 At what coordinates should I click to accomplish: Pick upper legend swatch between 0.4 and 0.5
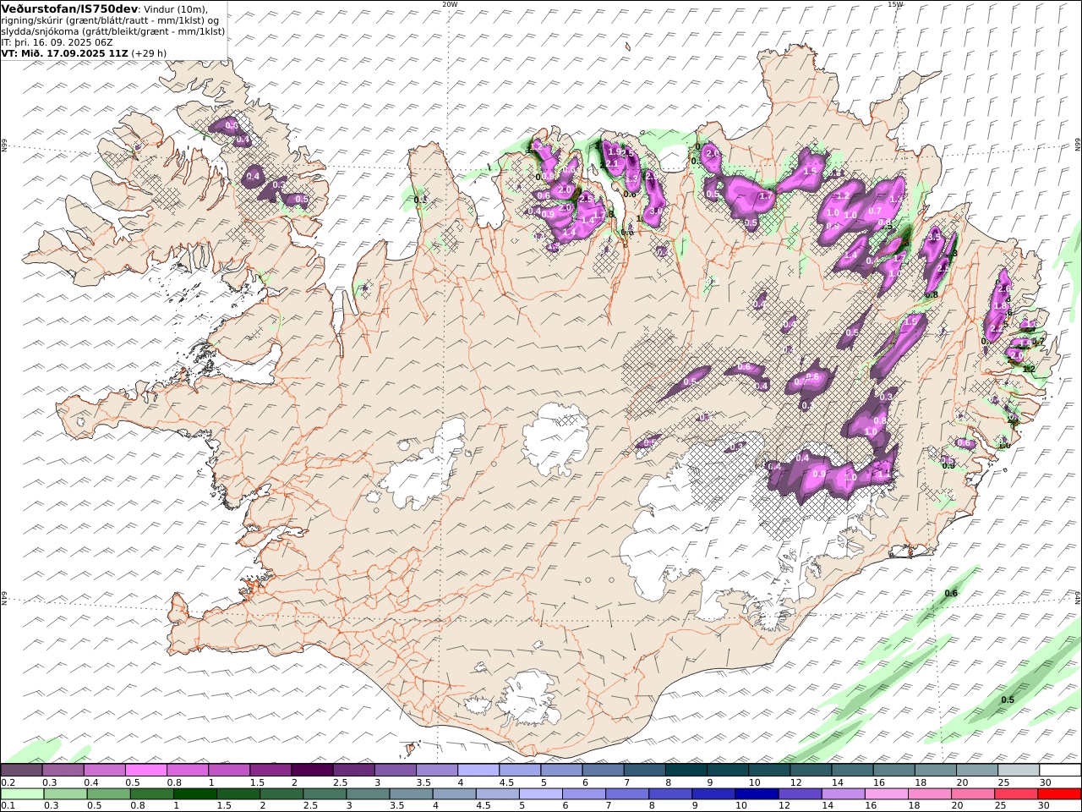tap(104, 771)
